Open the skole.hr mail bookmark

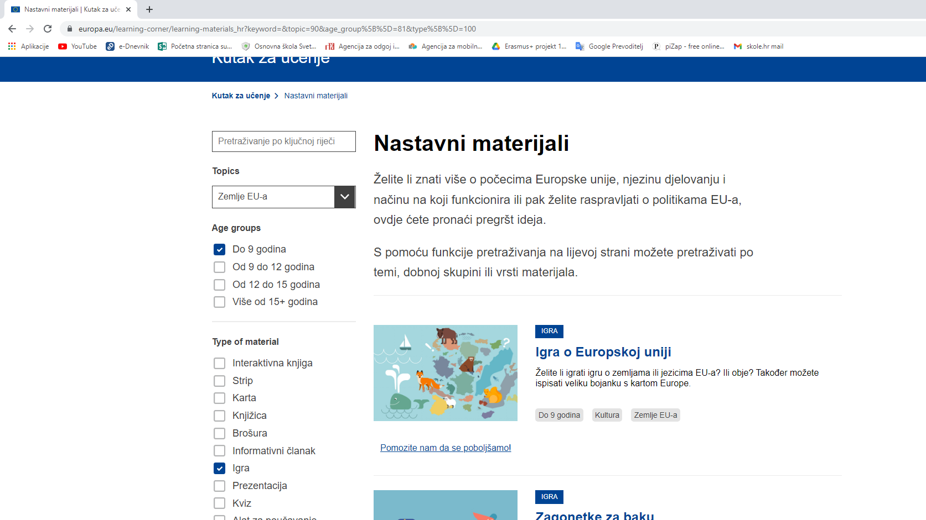758,46
